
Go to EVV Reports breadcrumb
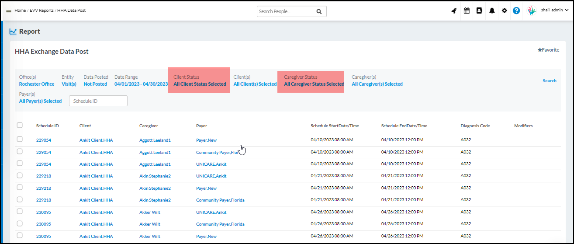[x=41, y=10]
